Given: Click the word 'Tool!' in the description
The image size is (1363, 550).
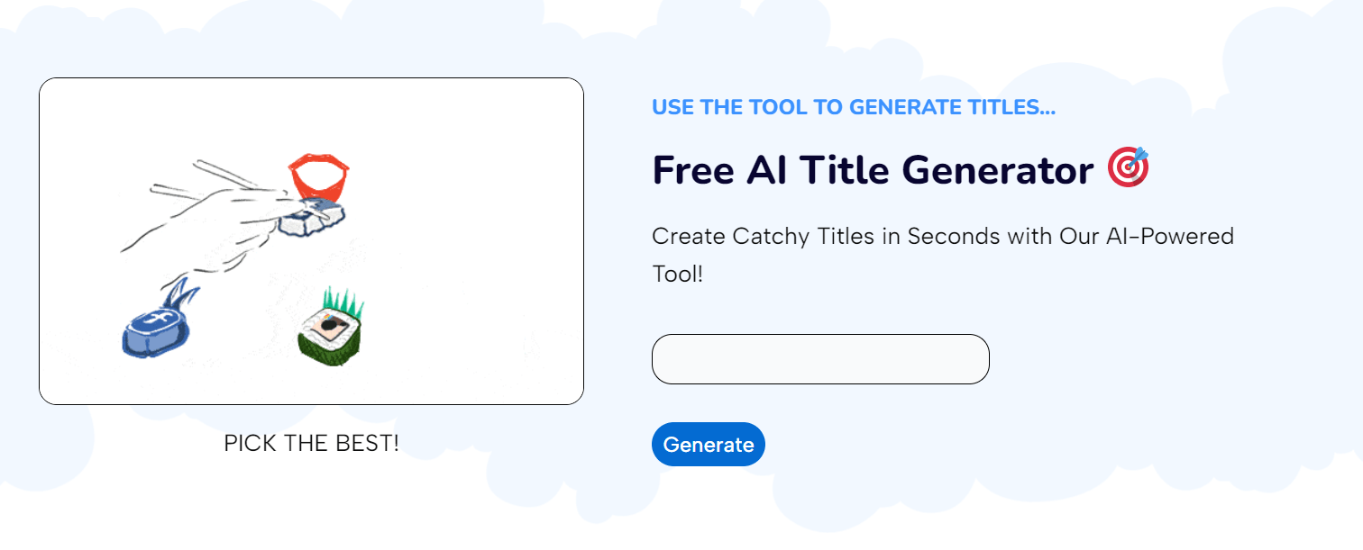Looking at the screenshot, I should pyautogui.click(x=677, y=274).
